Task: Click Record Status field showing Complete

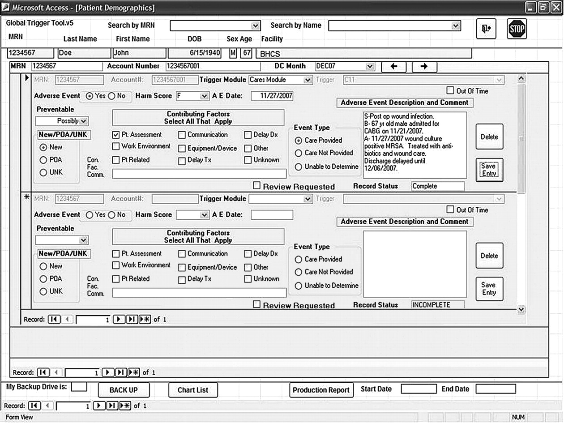Action: point(438,186)
